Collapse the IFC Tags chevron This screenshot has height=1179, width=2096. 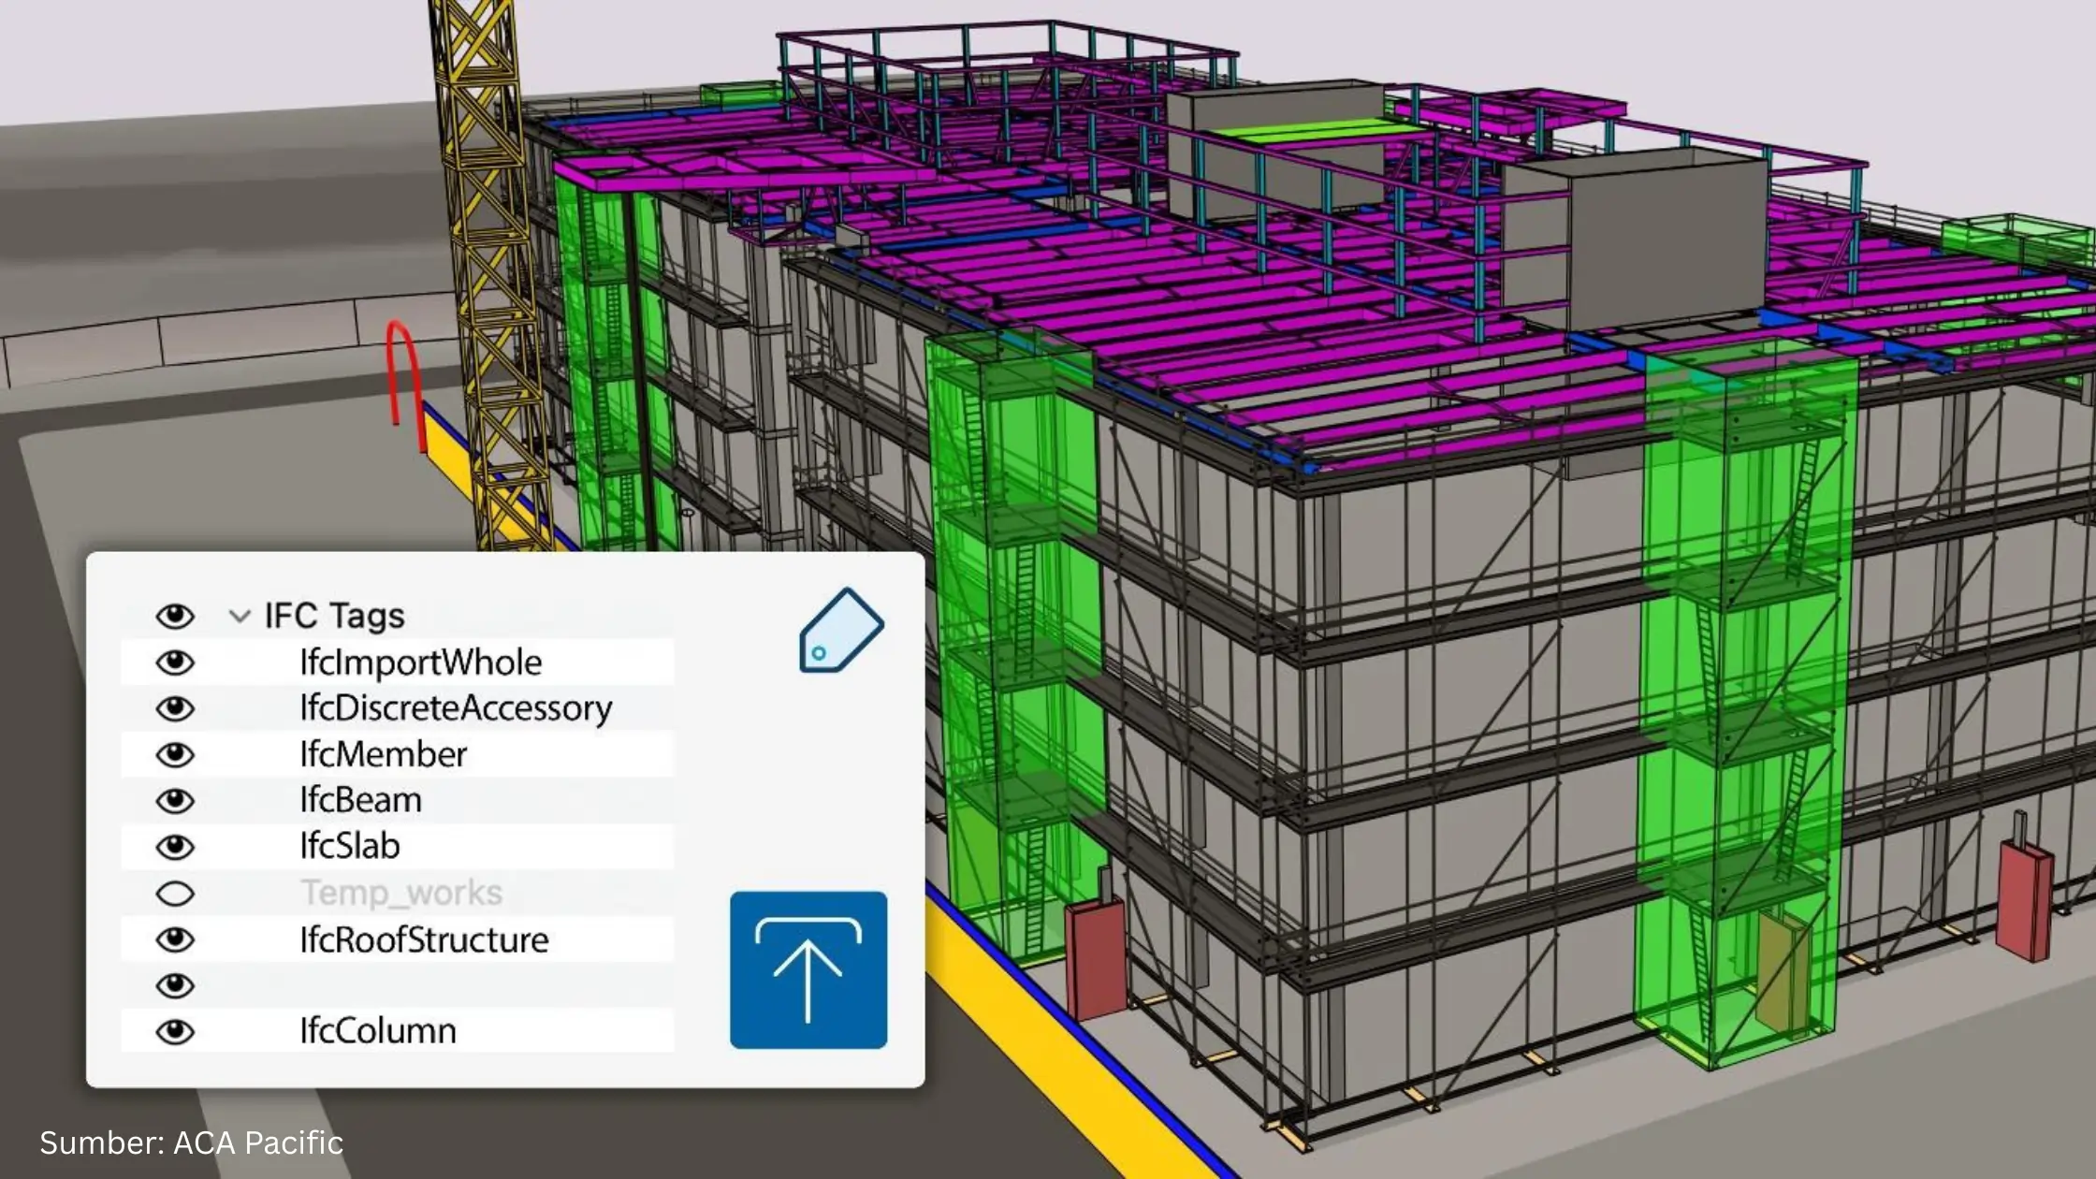click(240, 617)
